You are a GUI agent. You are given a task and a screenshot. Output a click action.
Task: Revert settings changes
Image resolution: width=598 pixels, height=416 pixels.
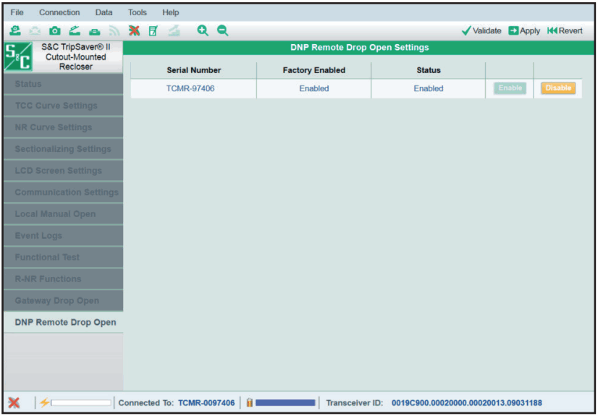pos(565,31)
